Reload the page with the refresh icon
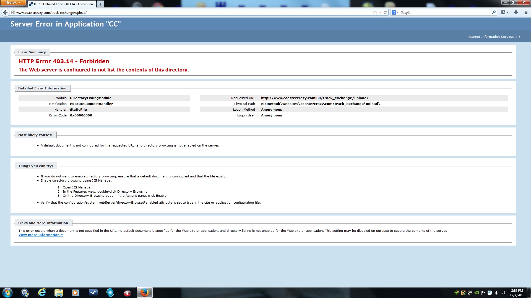The width and height of the screenshot is (531, 298). (x=385, y=12)
